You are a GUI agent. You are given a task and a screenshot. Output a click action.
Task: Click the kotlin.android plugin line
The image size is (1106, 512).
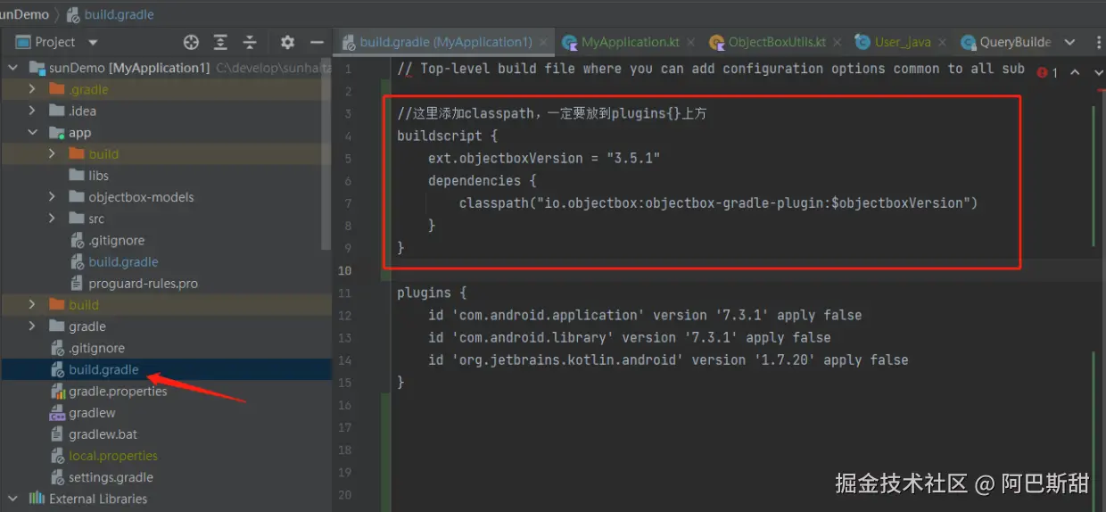tap(668, 359)
